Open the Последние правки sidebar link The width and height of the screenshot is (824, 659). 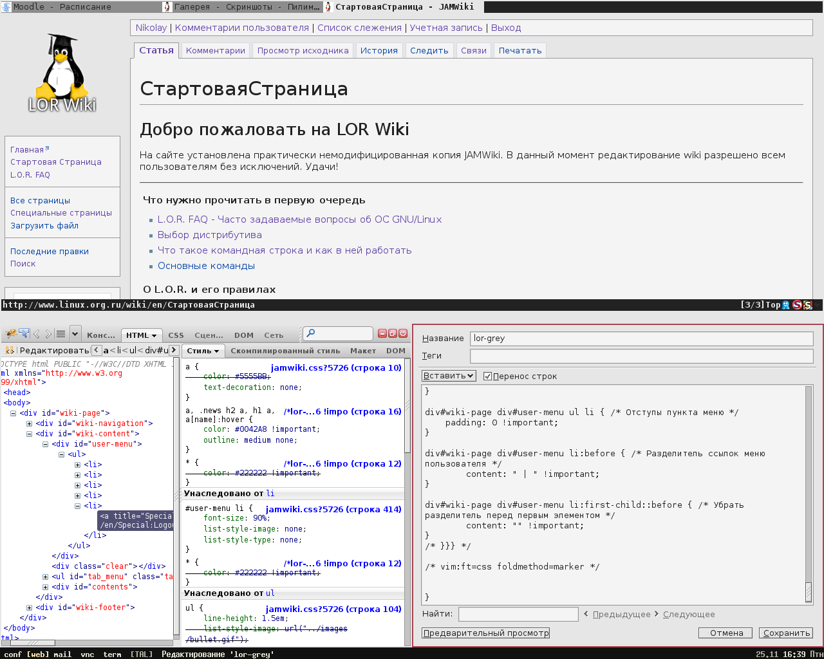click(x=50, y=252)
